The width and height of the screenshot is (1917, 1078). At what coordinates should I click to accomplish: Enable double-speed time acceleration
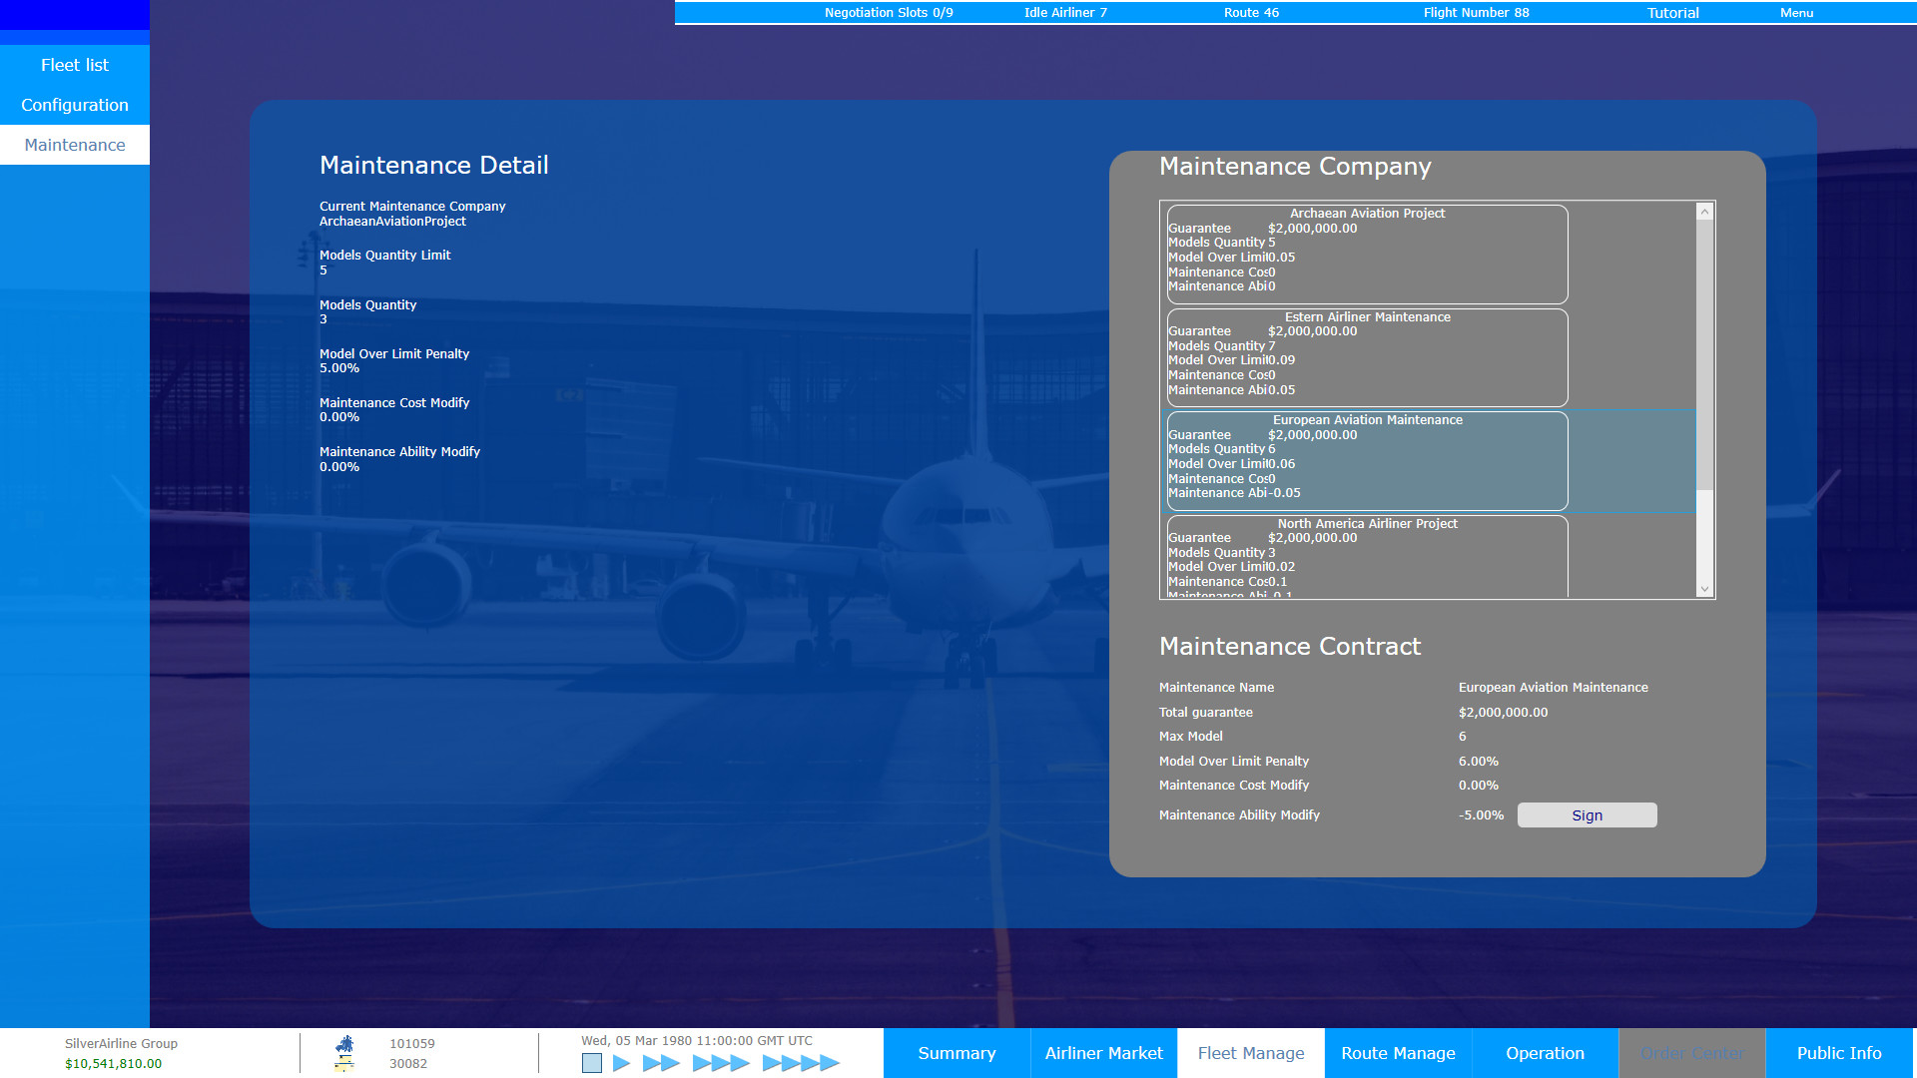click(x=659, y=1063)
